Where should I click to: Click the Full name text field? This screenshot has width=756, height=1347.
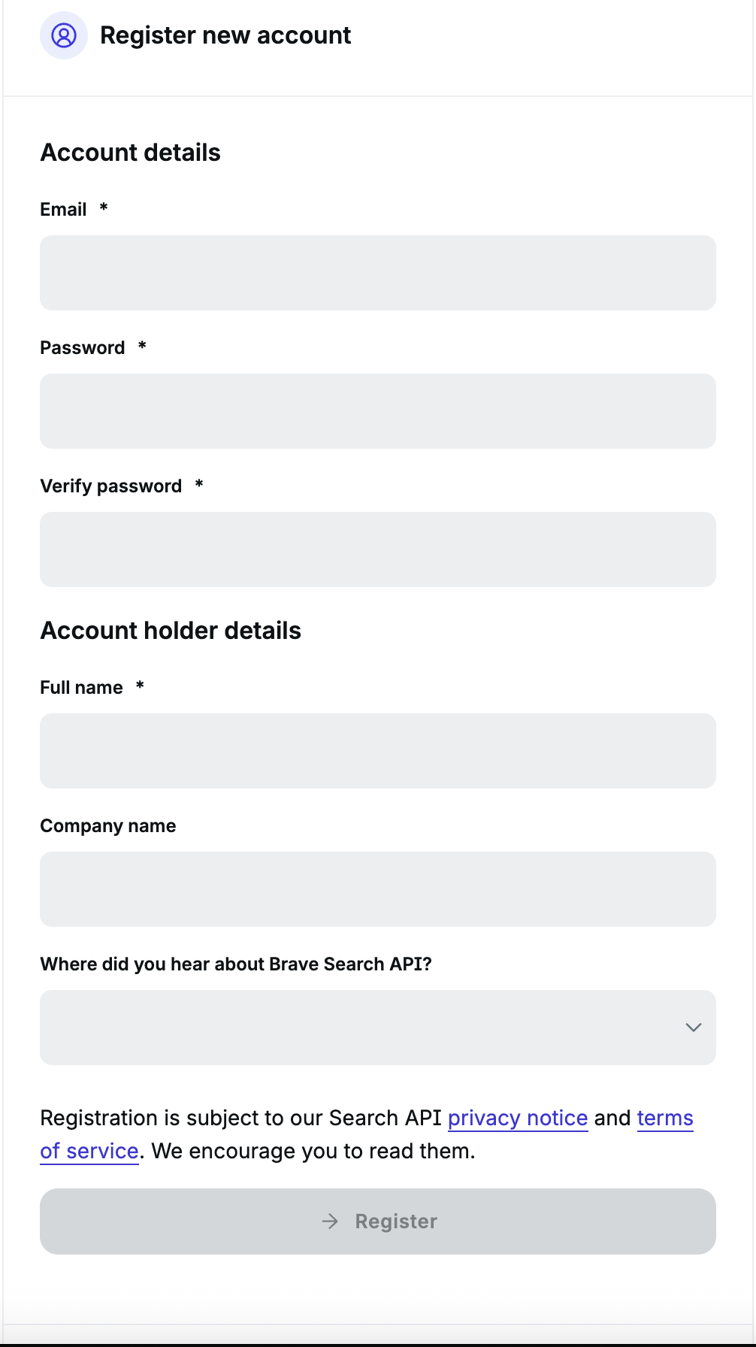tap(377, 751)
